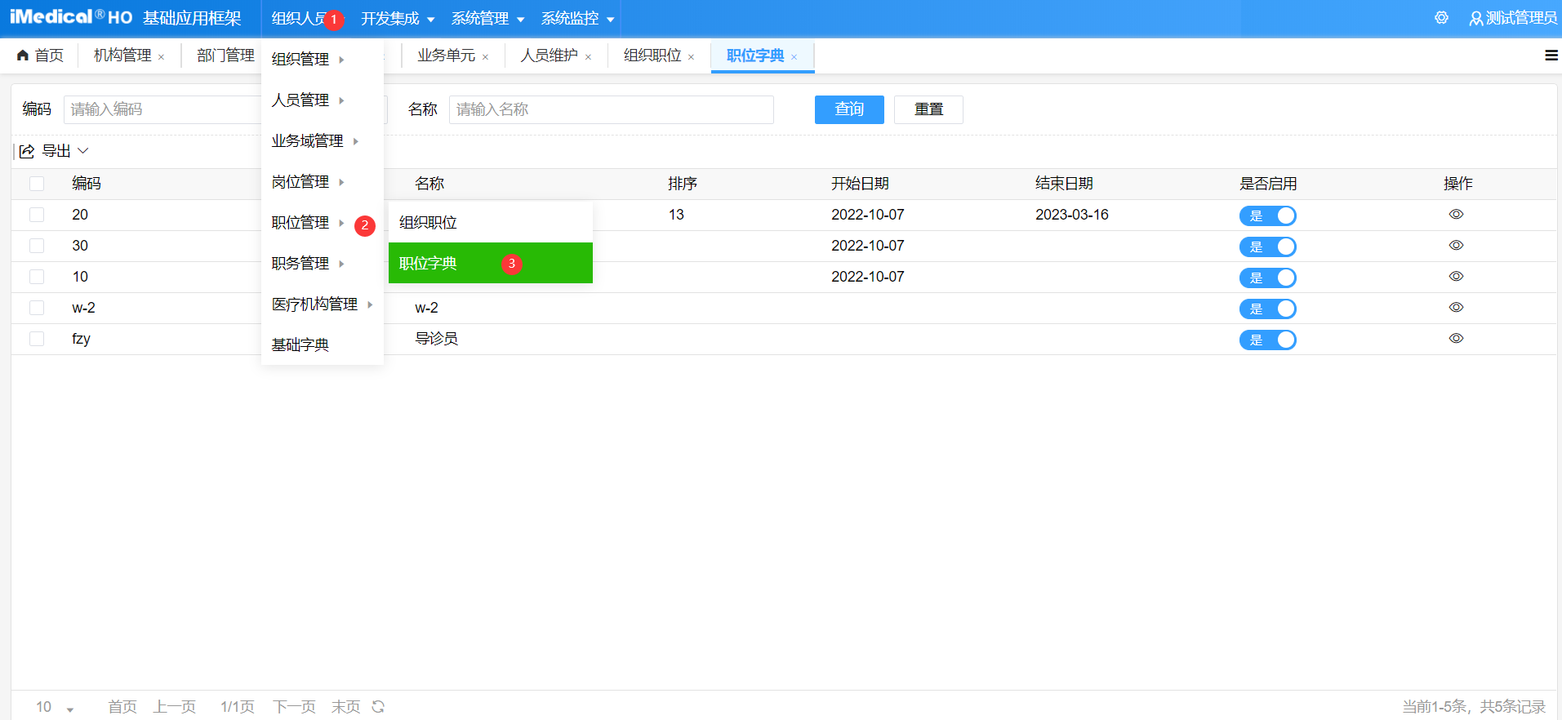
Task: View details with eye icon for row w-2
Action: (1456, 308)
